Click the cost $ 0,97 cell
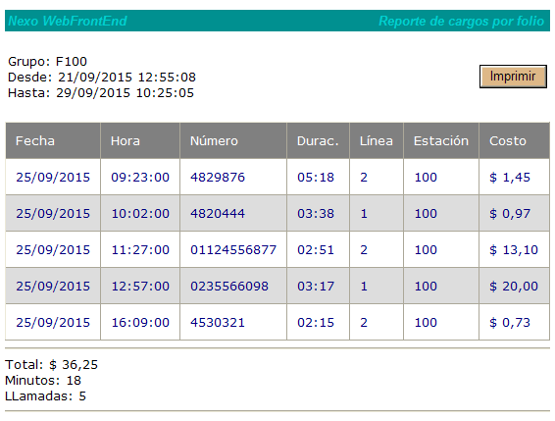 [x=514, y=213]
